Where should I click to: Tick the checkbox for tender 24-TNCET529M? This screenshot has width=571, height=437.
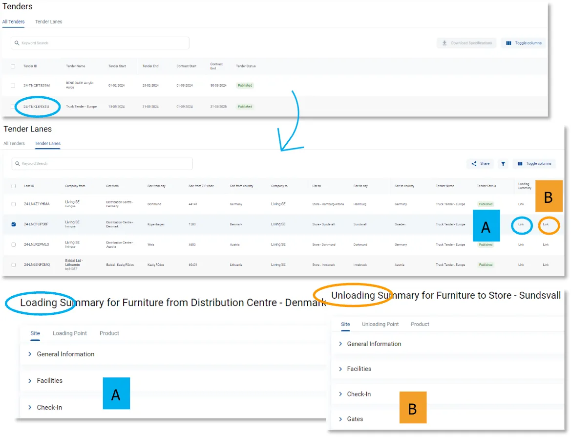point(13,86)
